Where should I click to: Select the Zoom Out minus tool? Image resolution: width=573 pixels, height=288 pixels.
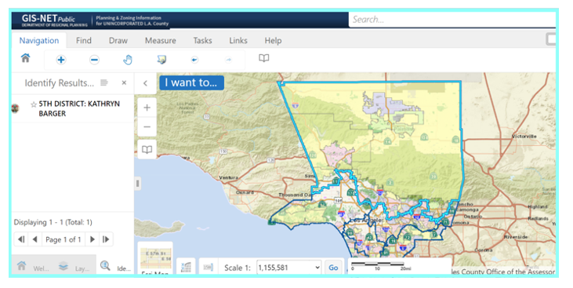[x=94, y=60]
